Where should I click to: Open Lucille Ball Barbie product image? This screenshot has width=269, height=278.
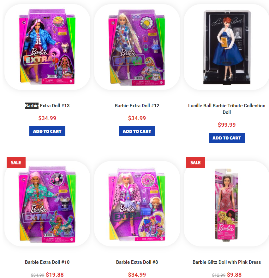pyautogui.click(x=227, y=47)
